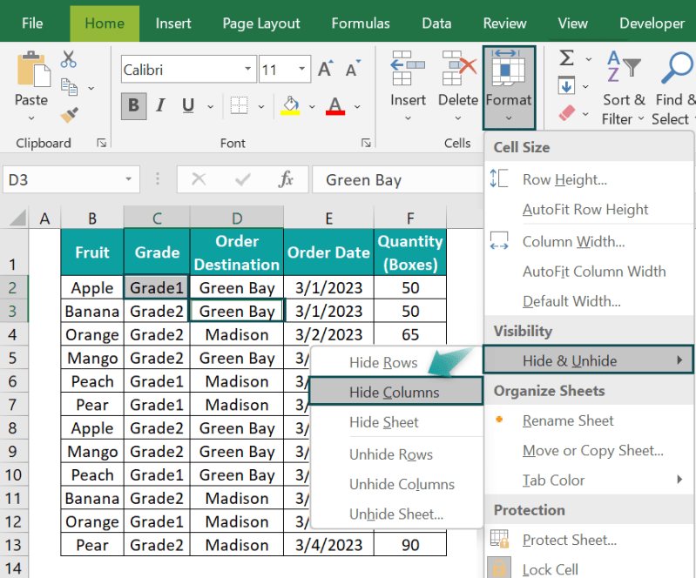Open the font size 11 dropdown
696x578 pixels.
[302, 69]
